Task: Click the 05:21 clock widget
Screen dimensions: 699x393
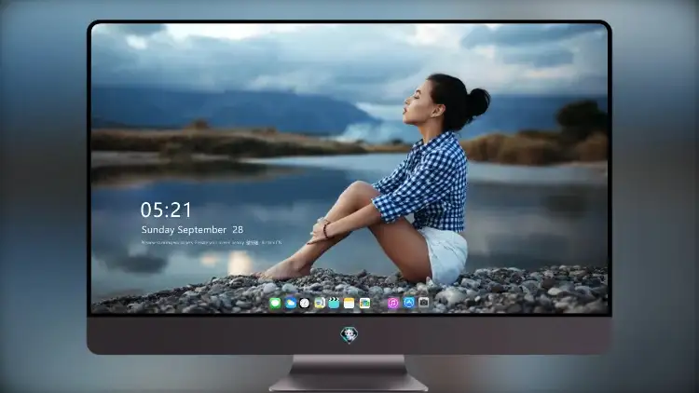Action: point(166,210)
